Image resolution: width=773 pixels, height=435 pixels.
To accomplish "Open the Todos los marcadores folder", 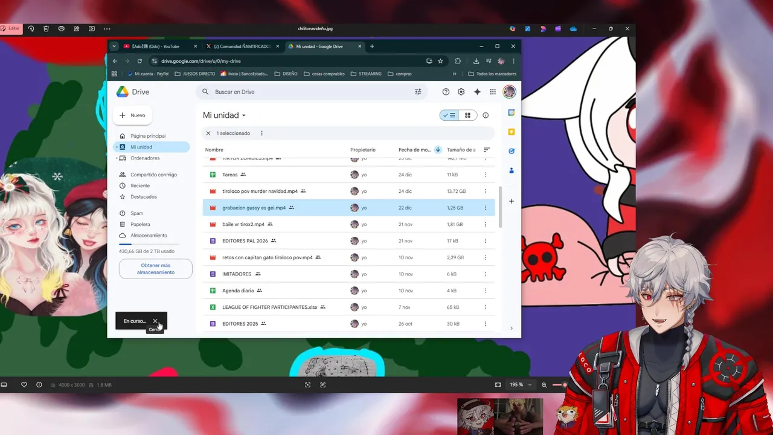I will tap(492, 74).
